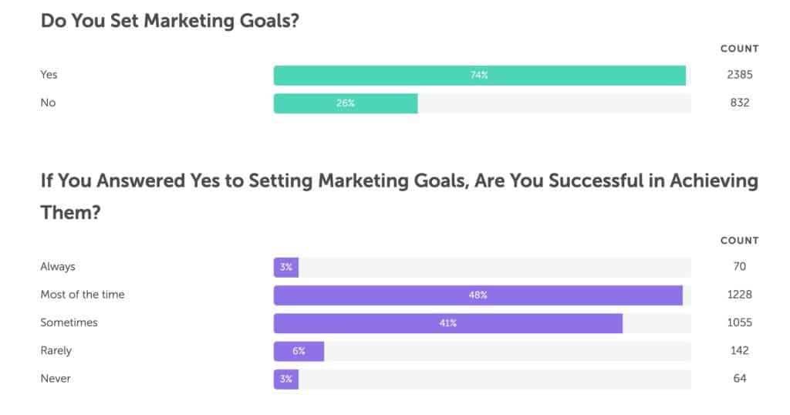Select the Sometimes row label

pyautogui.click(x=69, y=322)
